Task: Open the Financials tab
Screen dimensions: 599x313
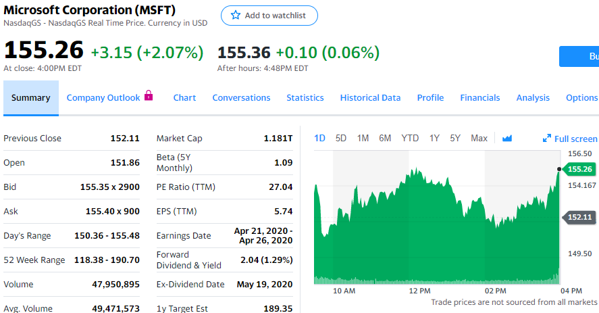Action: coord(480,98)
